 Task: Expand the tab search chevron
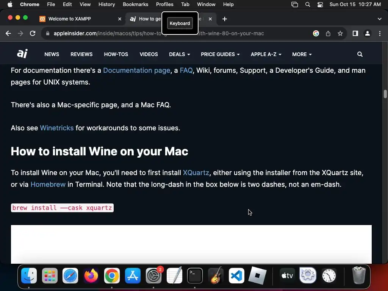click(380, 19)
